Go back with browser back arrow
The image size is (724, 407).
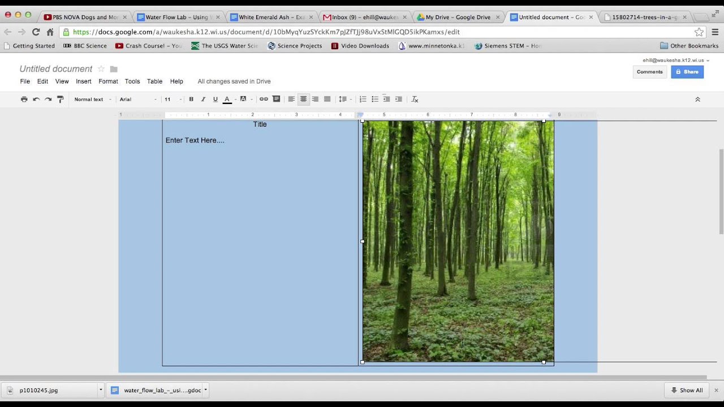tap(8, 32)
